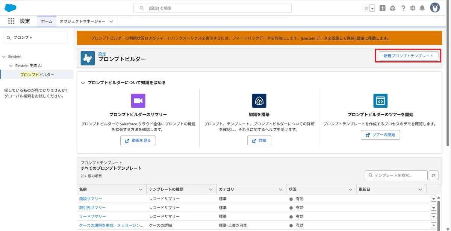Focus the global search field for 設定
Screen dimensions: 451x231
click(x=212, y=8)
